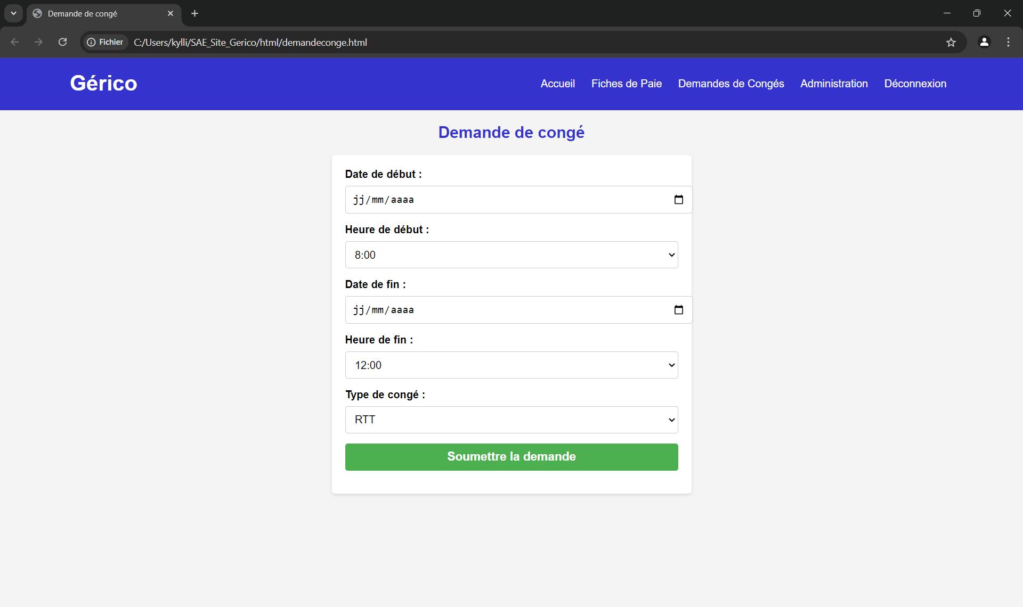This screenshot has height=607, width=1023.
Task: Open calendar picker for Date de début
Action: pos(678,200)
